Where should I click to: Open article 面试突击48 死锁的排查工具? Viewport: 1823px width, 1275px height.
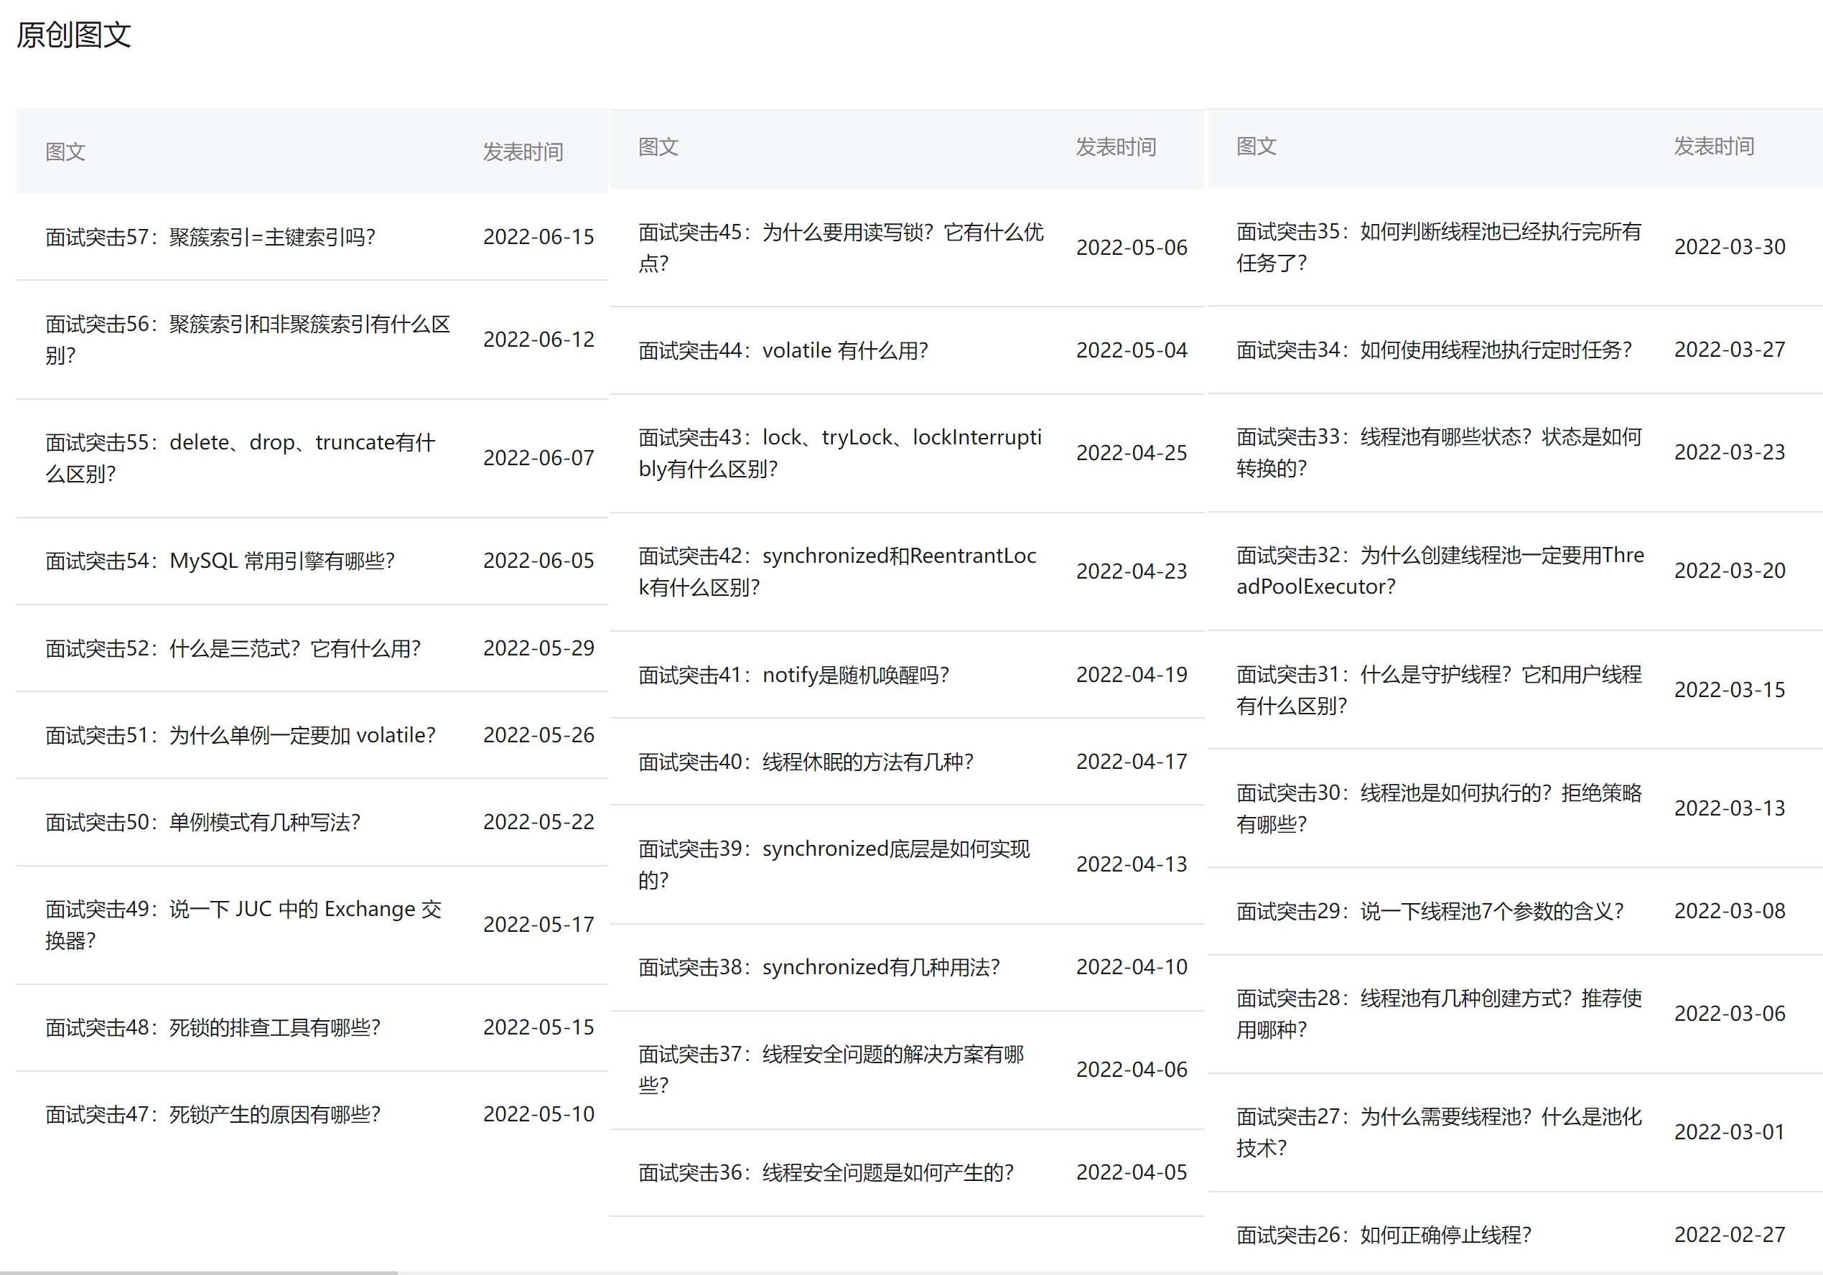(213, 1027)
